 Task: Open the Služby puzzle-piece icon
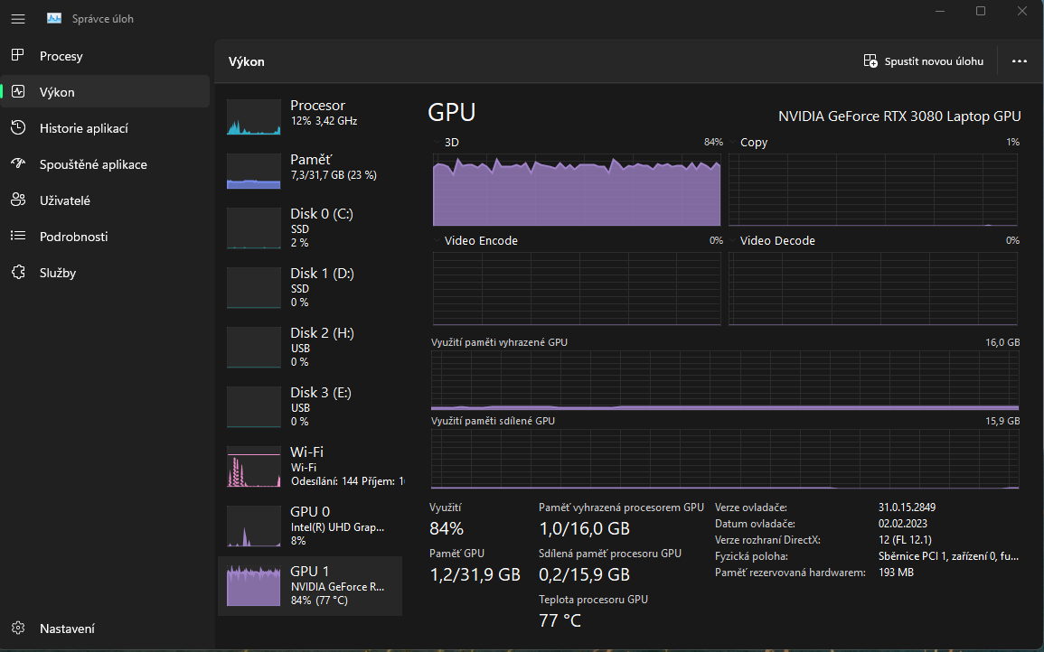[18, 273]
